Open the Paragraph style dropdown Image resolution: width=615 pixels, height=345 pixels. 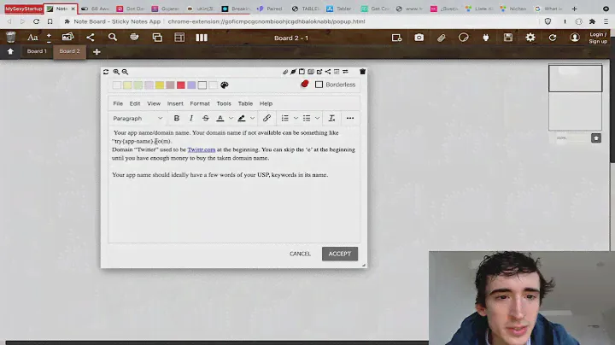click(x=137, y=119)
